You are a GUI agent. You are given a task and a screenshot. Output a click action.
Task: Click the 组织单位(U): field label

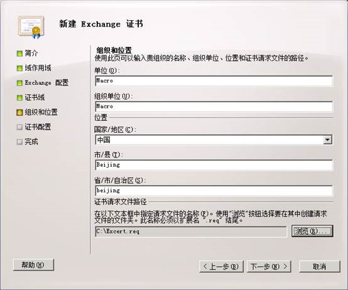tap(114, 96)
